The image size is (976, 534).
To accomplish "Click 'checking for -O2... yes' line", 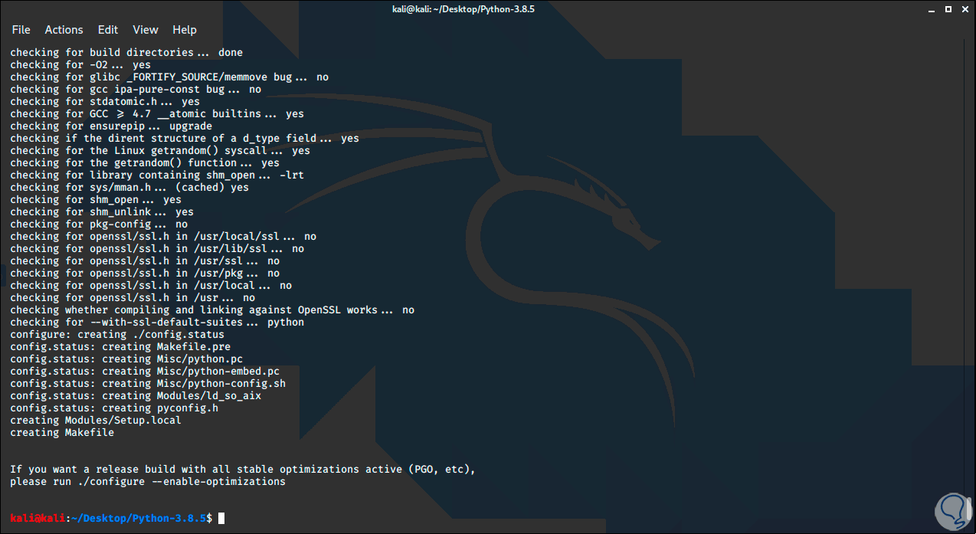I will coord(80,65).
